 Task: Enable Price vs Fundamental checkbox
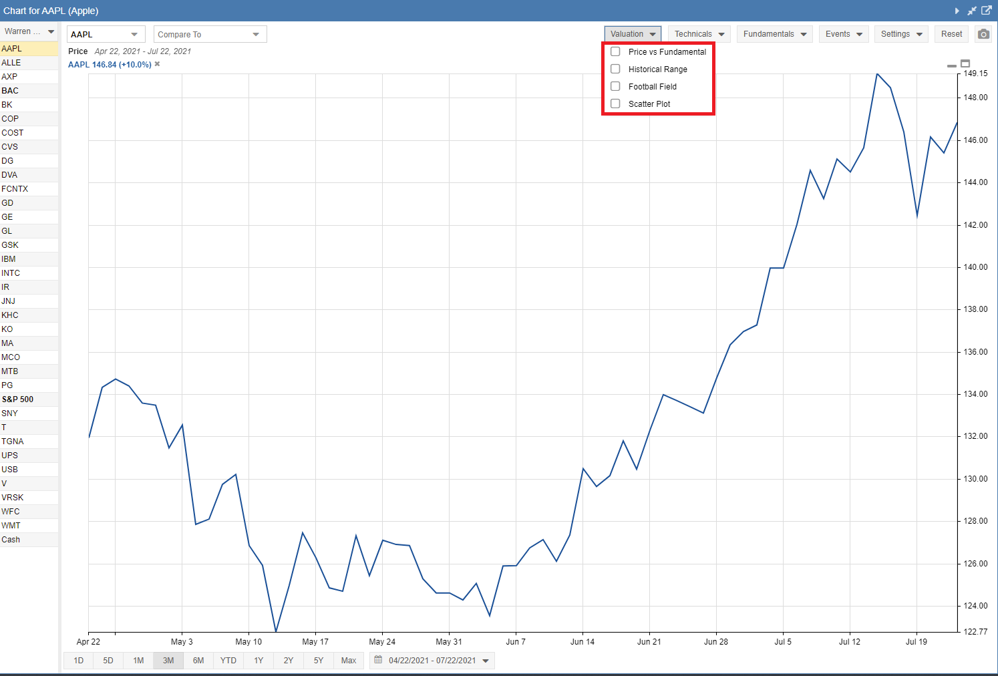point(615,51)
